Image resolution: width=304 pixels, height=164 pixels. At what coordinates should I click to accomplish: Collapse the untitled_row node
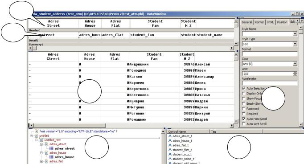point(37,140)
